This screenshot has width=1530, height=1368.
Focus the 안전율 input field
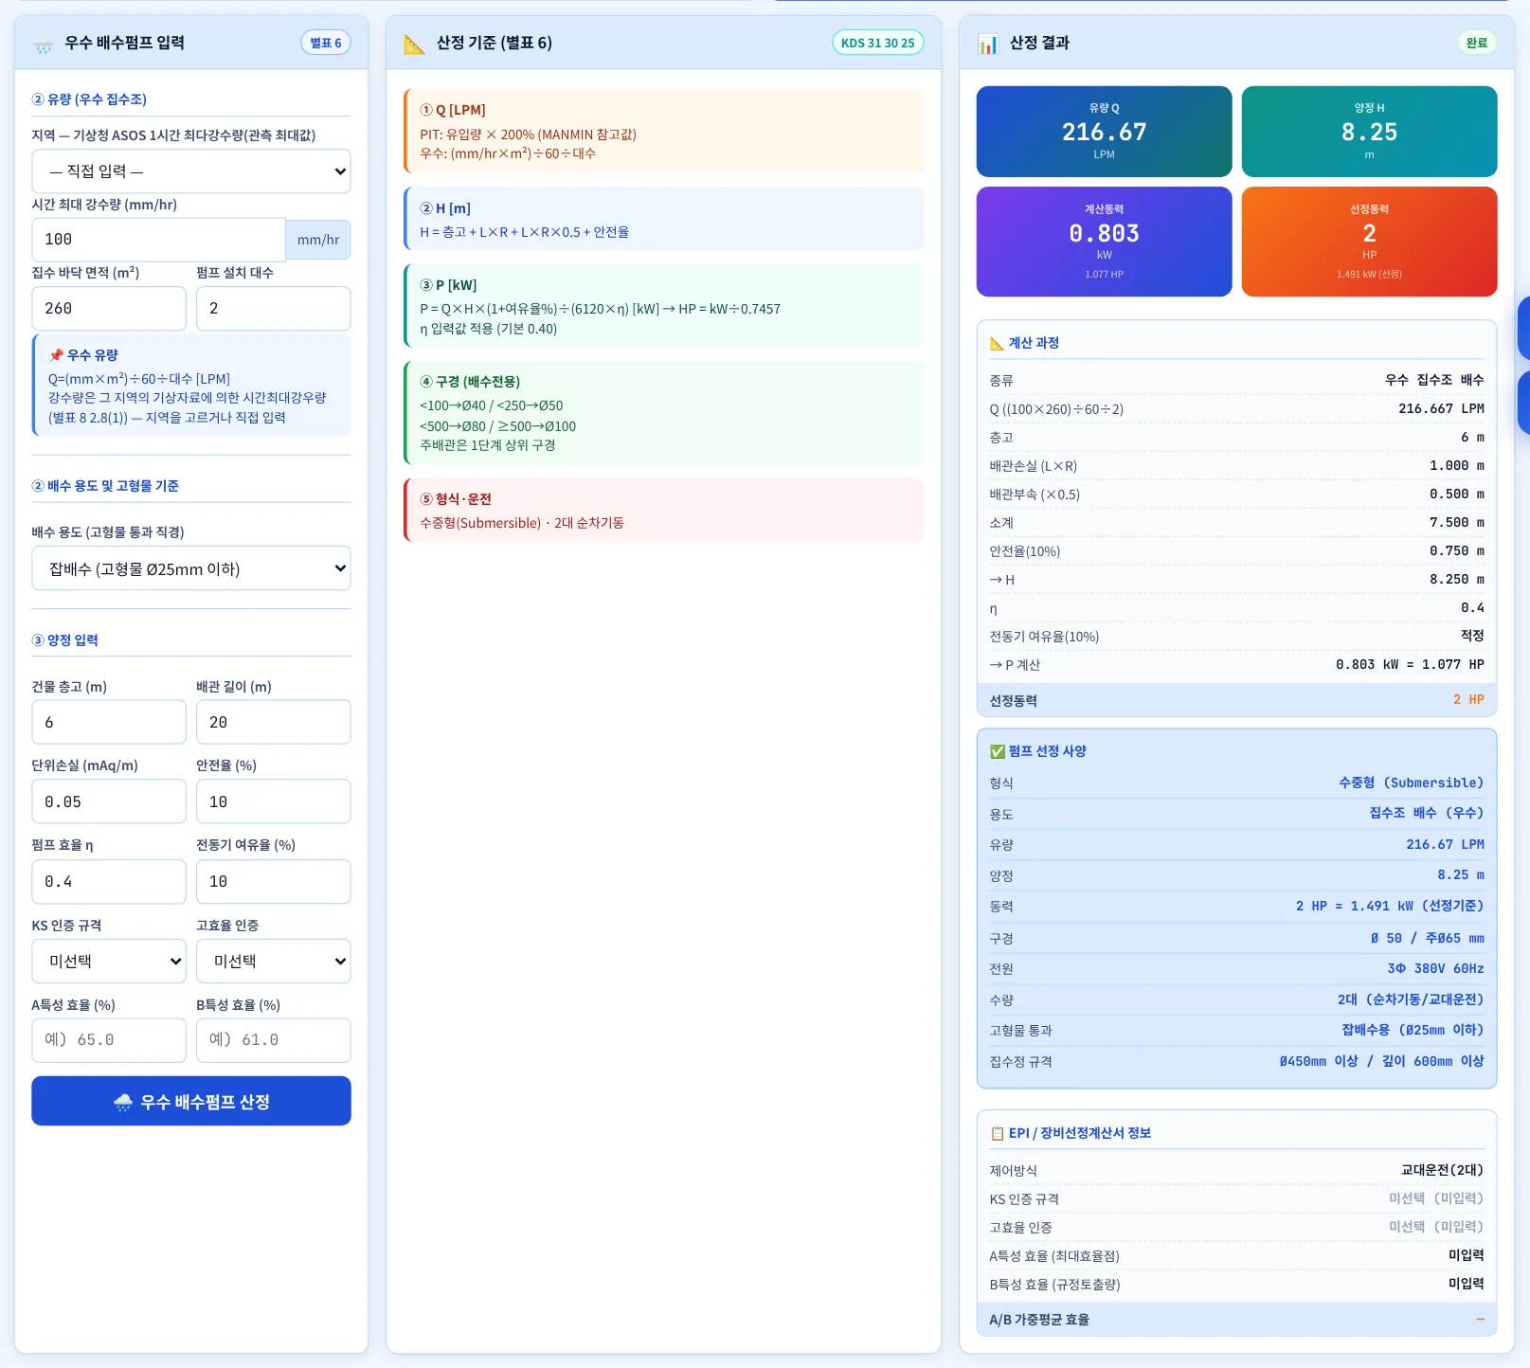[x=274, y=801]
